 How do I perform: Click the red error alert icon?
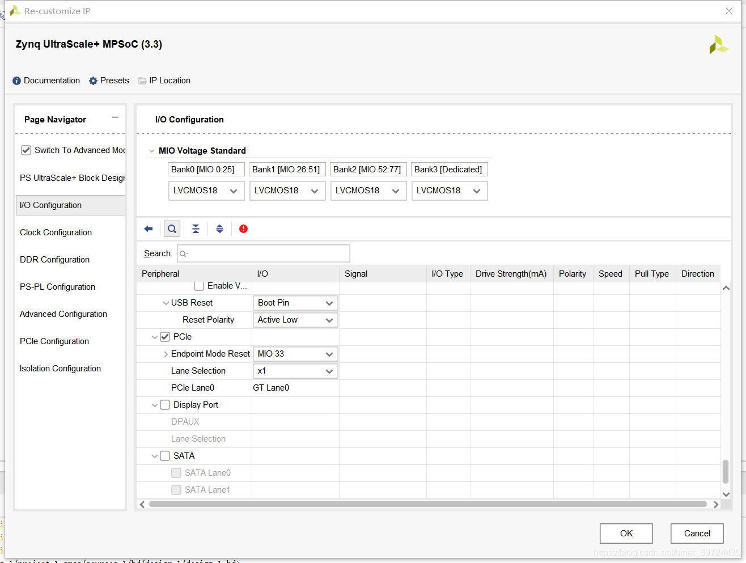point(243,229)
